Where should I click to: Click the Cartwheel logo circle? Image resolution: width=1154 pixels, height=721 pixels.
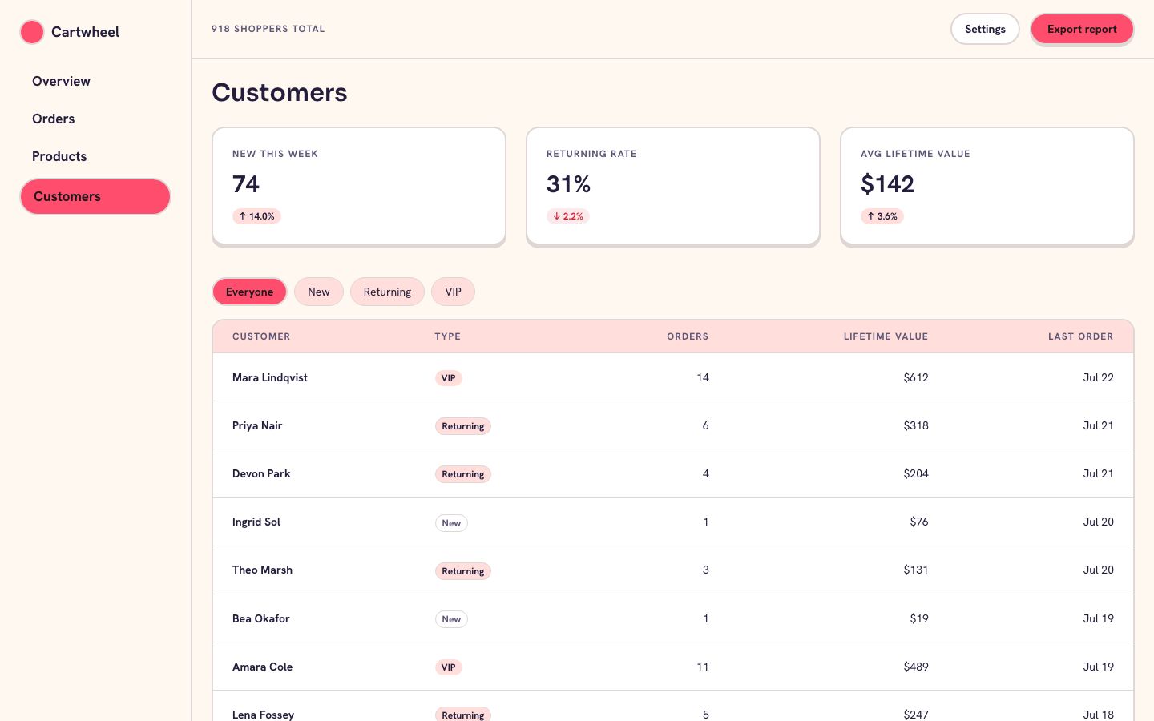click(x=32, y=32)
